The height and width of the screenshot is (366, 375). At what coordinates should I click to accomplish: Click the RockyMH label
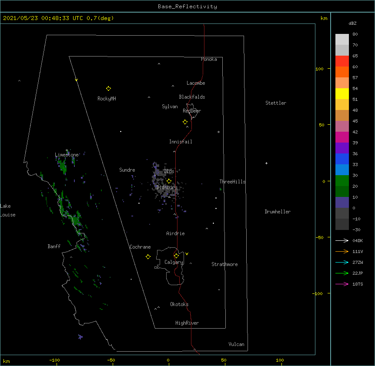click(x=107, y=99)
